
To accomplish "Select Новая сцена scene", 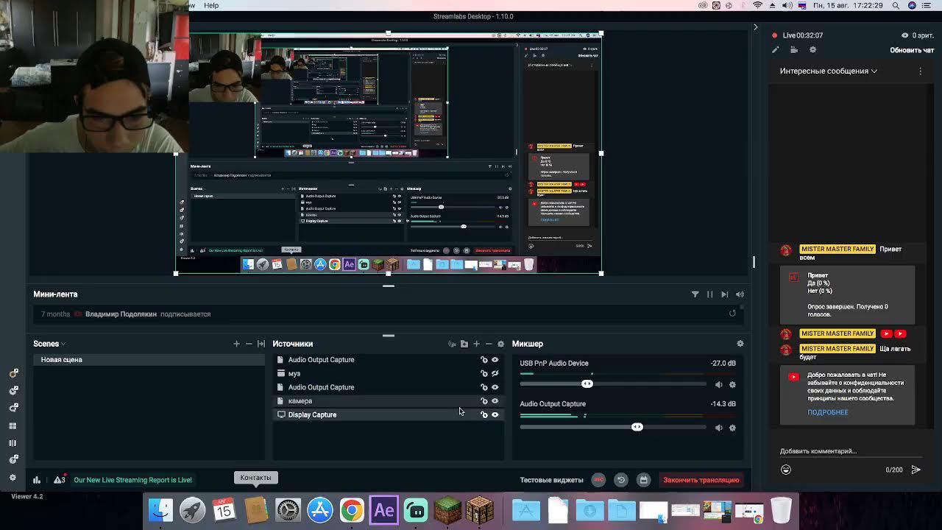I will (148, 360).
